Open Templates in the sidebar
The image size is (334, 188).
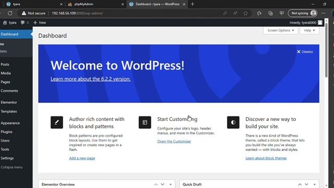point(16,111)
